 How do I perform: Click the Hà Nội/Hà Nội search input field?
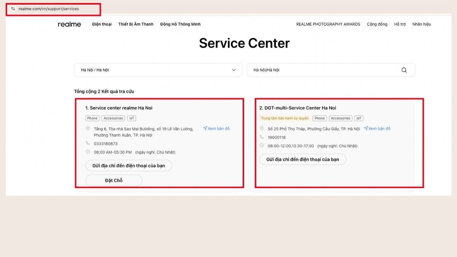(x=331, y=70)
